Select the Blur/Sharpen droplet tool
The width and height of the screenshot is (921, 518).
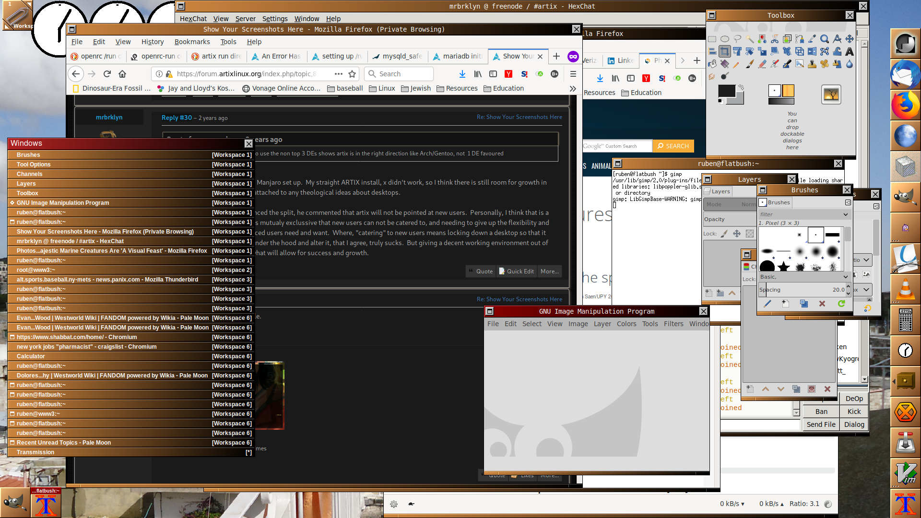click(x=850, y=64)
